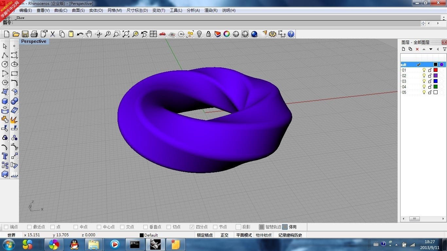This screenshot has height=251, width=447.
Task: Select the Rectangle tool in left sidebar
Action: (x=14, y=74)
